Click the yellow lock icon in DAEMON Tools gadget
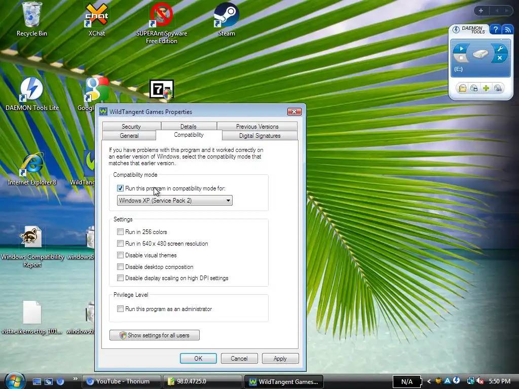The width and height of the screenshot is (519, 389). pyautogui.click(x=462, y=88)
